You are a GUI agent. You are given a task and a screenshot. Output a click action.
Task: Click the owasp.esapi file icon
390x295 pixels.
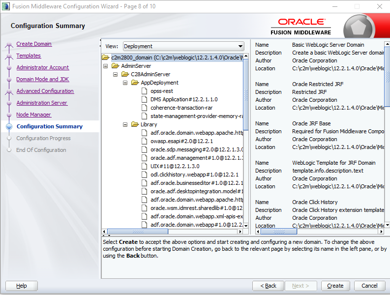(144, 141)
